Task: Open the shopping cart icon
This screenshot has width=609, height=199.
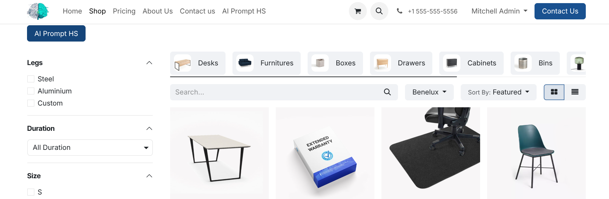Action: point(358,11)
